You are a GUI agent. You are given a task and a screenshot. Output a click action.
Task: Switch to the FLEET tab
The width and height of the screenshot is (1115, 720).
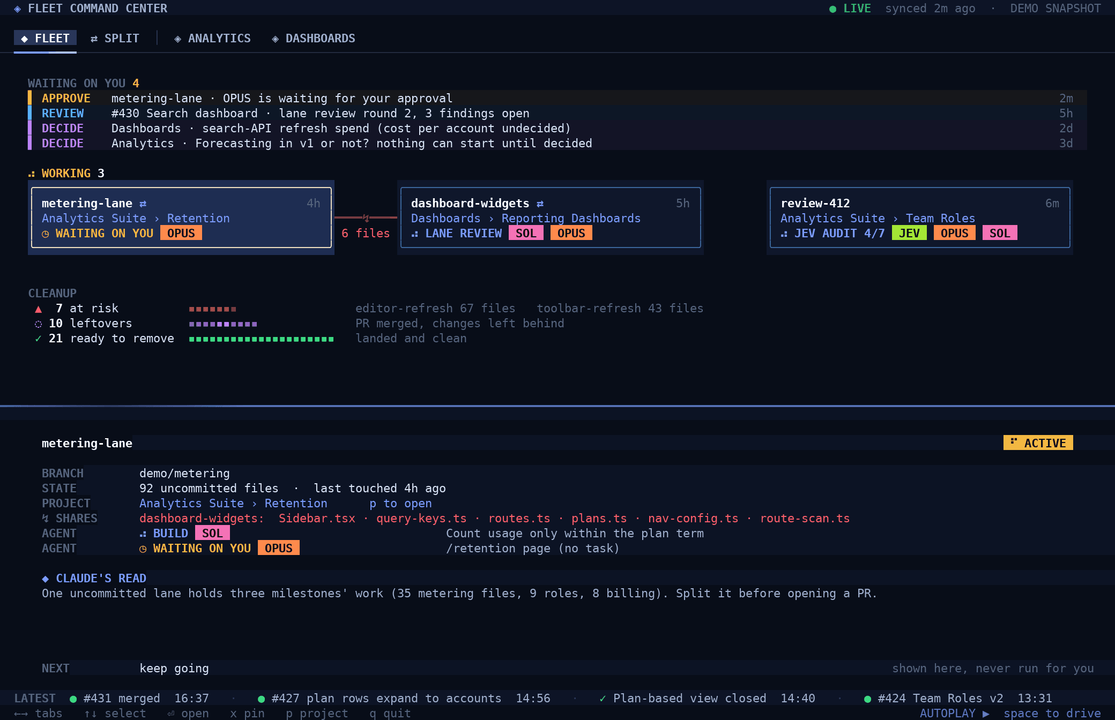(x=45, y=39)
